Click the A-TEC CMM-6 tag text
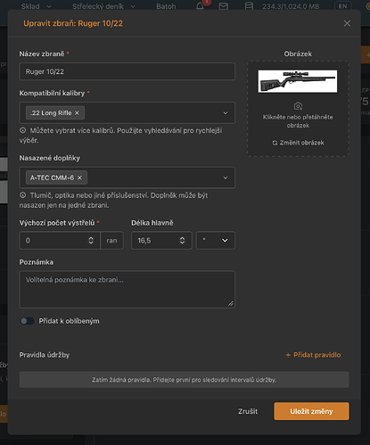Screen dimensions: 370x445 pos(52,177)
